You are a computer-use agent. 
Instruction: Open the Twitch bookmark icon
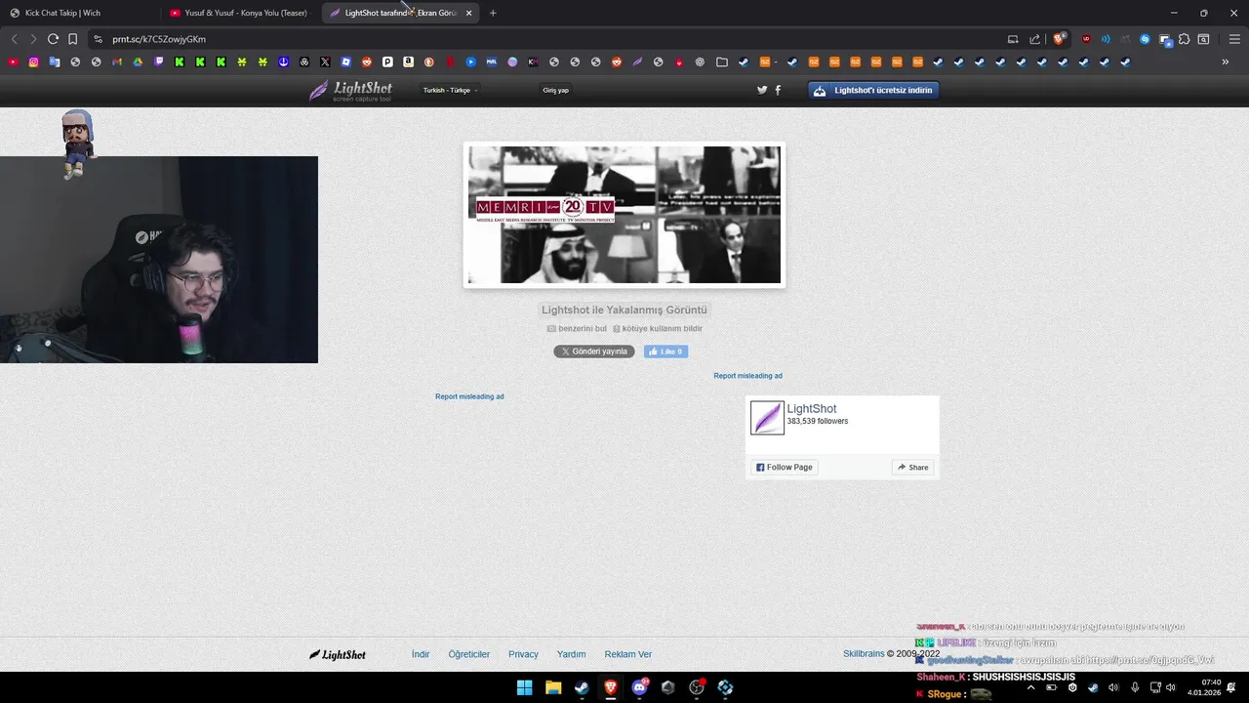[159, 62]
